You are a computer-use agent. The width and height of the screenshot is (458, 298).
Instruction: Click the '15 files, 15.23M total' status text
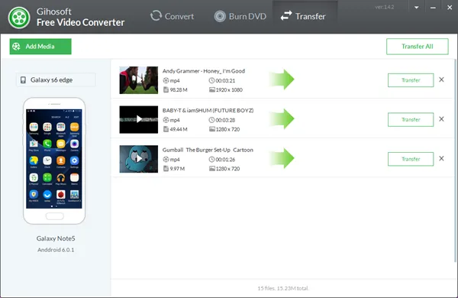click(283, 288)
